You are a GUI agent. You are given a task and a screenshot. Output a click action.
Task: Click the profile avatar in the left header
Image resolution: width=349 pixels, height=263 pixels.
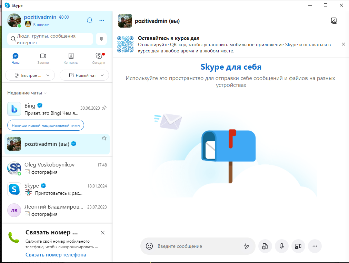(x=14, y=20)
